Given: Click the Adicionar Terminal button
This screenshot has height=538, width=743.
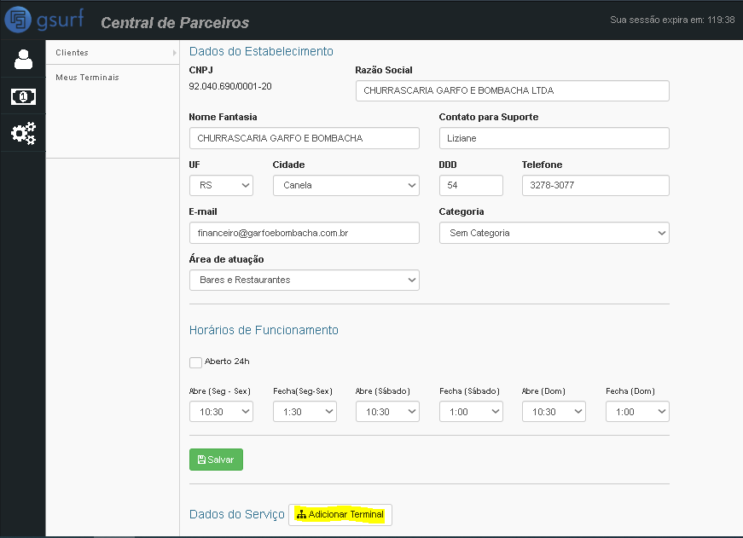Looking at the screenshot, I should 340,515.
